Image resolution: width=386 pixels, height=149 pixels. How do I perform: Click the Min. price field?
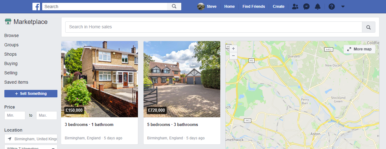point(15,115)
